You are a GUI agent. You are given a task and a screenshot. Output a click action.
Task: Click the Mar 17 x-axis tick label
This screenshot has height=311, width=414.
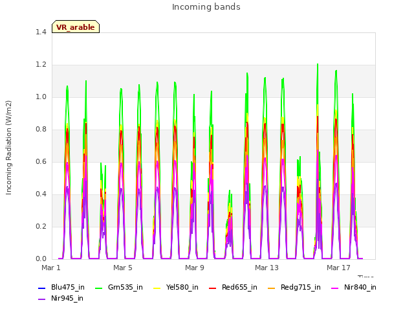coord(338,268)
